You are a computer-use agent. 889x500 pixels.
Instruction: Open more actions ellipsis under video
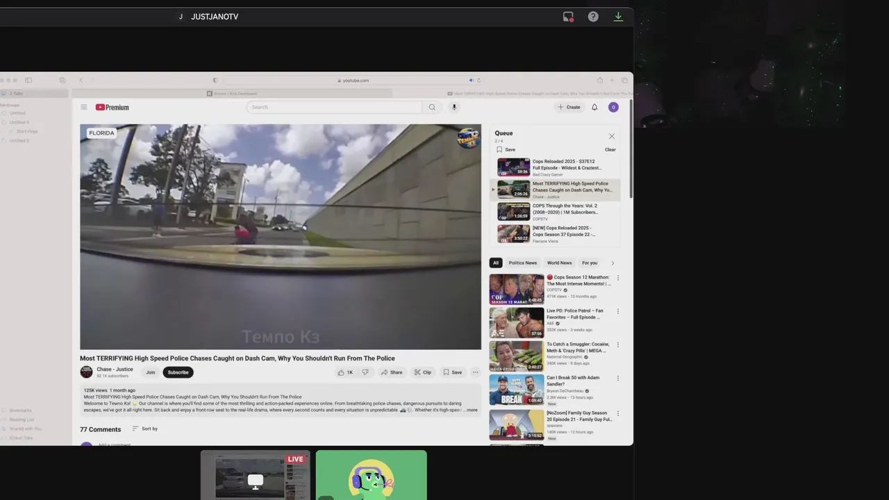(475, 372)
